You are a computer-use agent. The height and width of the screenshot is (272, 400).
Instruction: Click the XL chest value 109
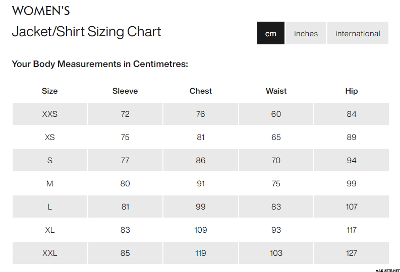coord(201,230)
